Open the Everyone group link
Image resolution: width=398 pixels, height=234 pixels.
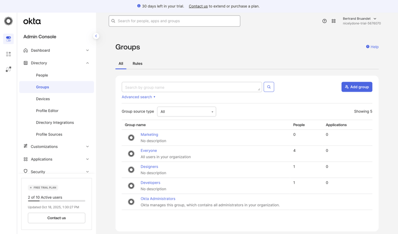click(149, 150)
